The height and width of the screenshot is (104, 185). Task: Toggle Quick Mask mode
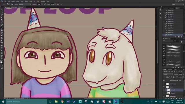(x=2, y=66)
